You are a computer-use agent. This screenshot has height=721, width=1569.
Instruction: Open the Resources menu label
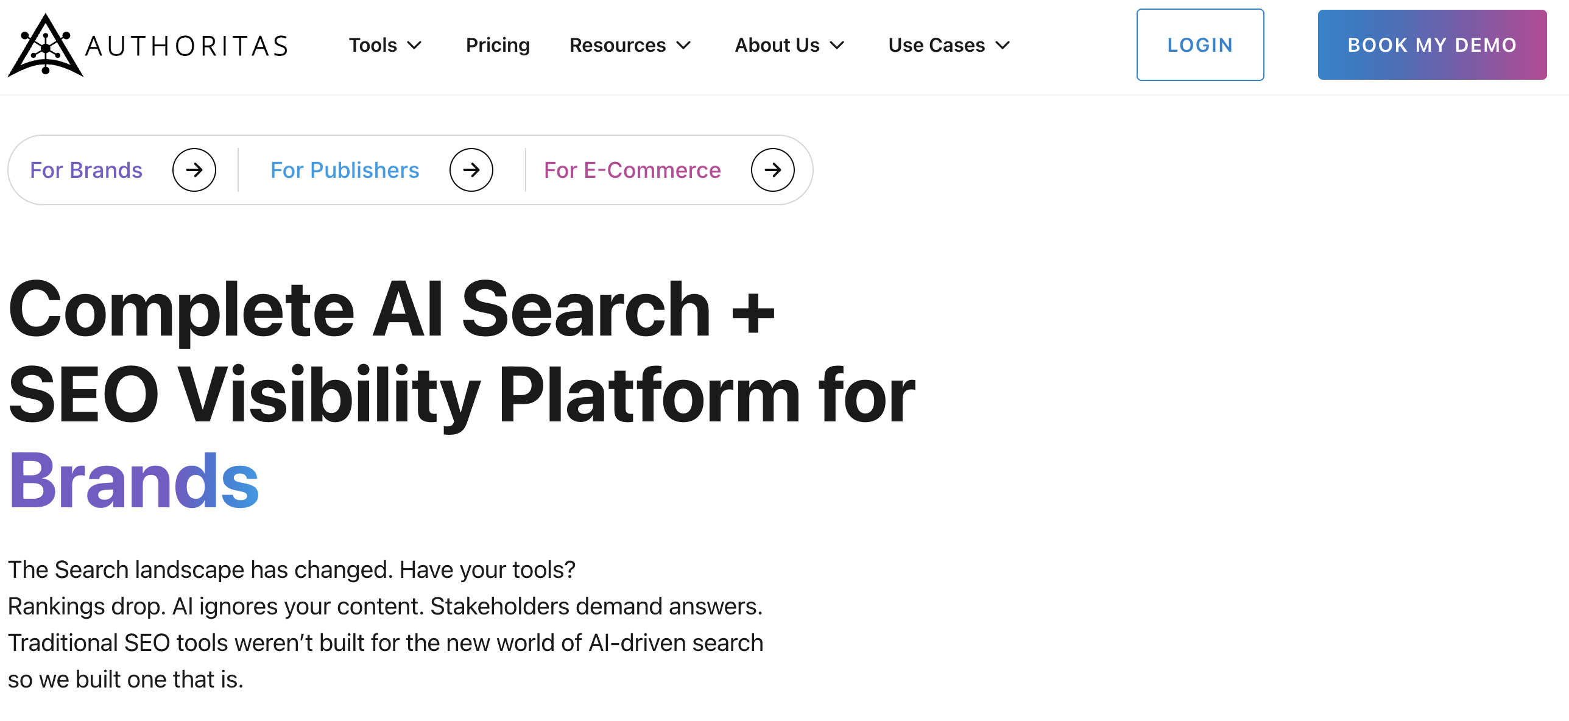click(618, 45)
